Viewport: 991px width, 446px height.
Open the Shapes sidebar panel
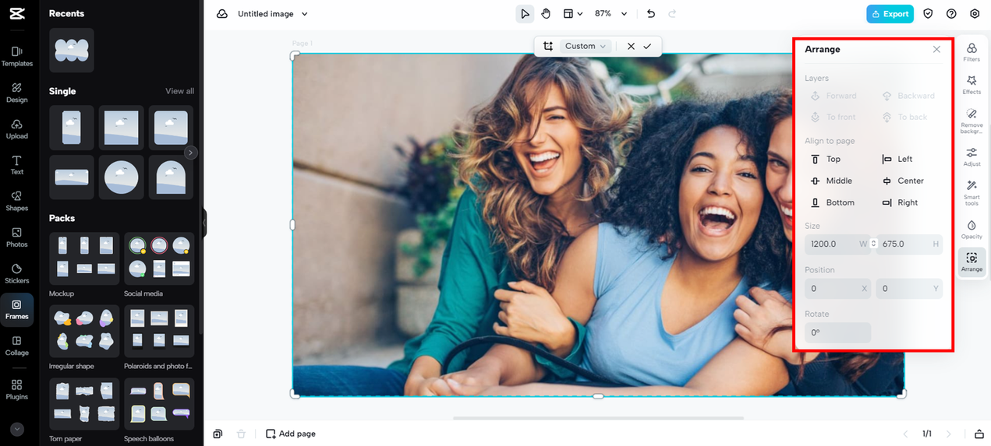[x=17, y=201]
